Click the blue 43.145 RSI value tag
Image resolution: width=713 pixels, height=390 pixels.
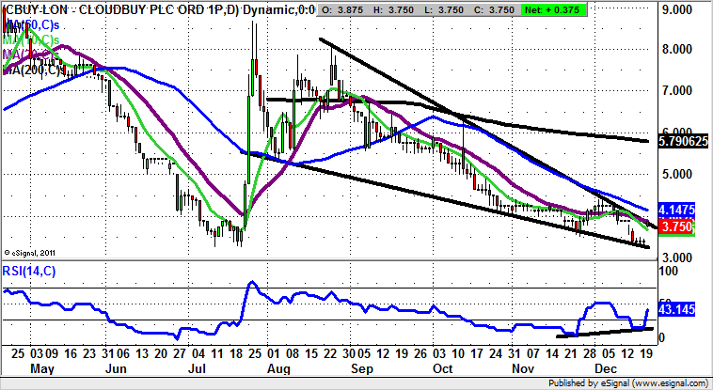(678, 308)
